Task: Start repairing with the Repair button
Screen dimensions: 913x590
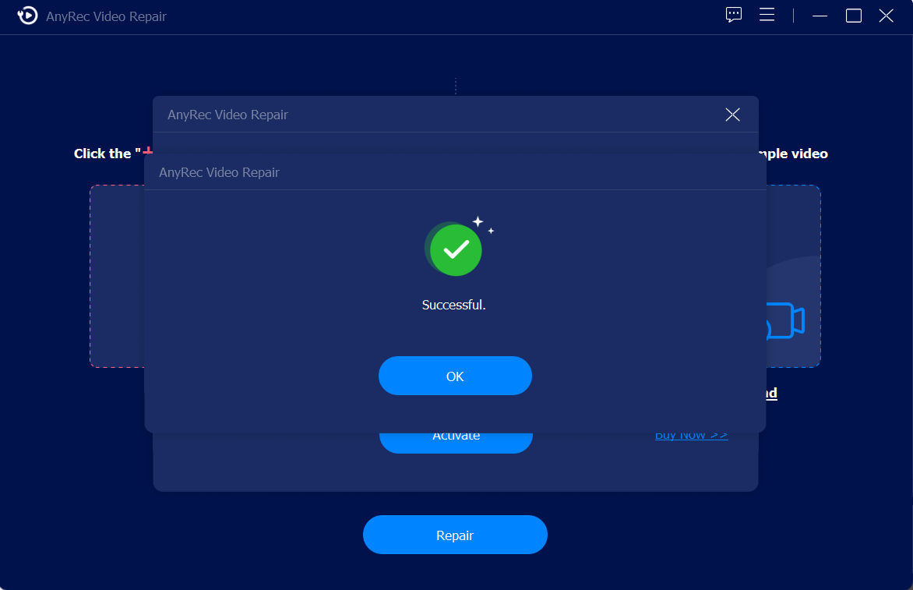Action: (x=456, y=535)
